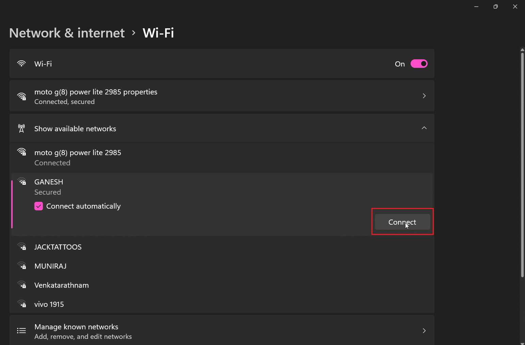The height and width of the screenshot is (345, 525).
Task: Click the secured Wi-Fi icon beside moto g(8) properties
Action: (22, 96)
